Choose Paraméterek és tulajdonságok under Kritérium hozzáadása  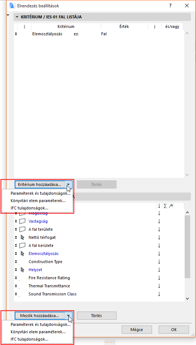coord(40,194)
